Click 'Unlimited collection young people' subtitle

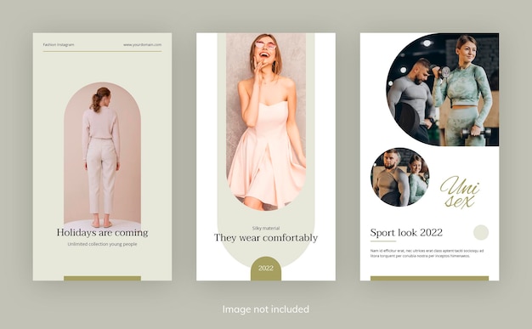(x=102, y=244)
